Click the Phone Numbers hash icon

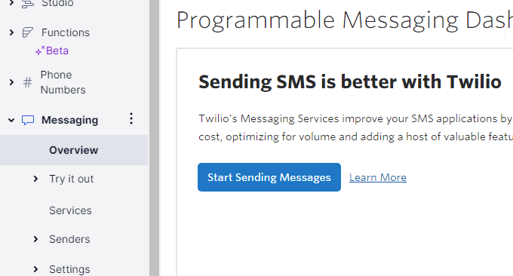point(28,82)
